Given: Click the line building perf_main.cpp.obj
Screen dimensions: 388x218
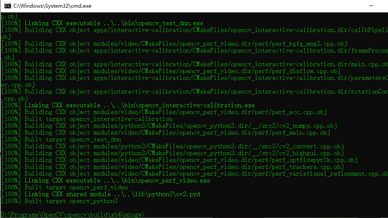Looking at the screenshot, I should 166,133.
